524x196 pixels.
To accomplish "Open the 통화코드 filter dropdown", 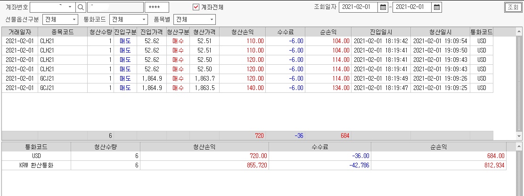I will click(x=144, y=19).
